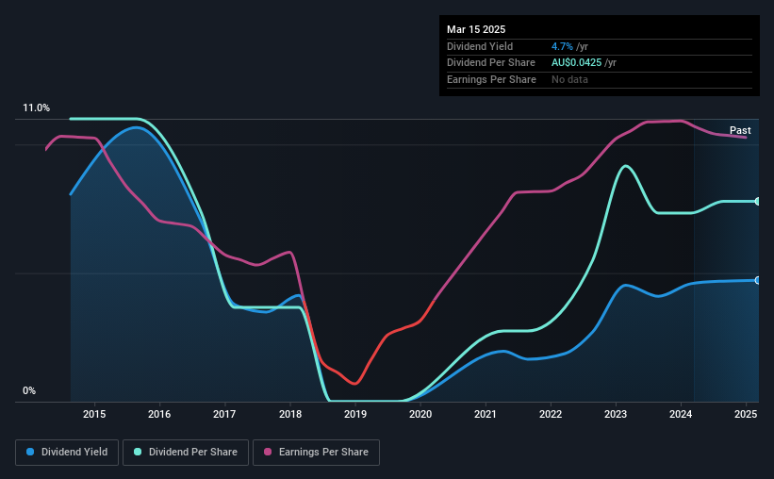
Task: Click the tooltip Dividend Per Share row label
Action: tap(490, 63)
